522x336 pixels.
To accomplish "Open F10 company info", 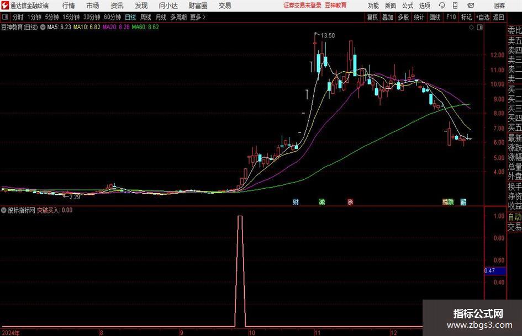I will click(451, 17).
